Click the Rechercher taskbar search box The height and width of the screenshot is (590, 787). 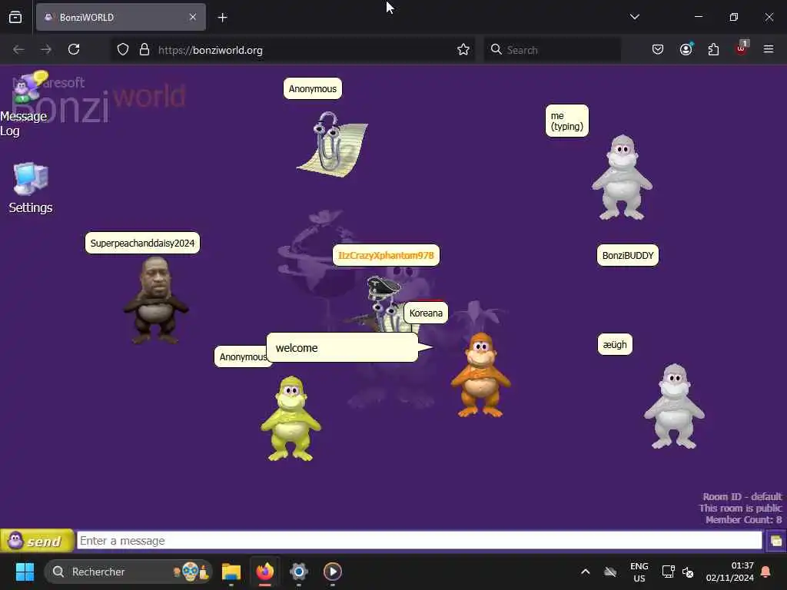[x=128, y=572]
